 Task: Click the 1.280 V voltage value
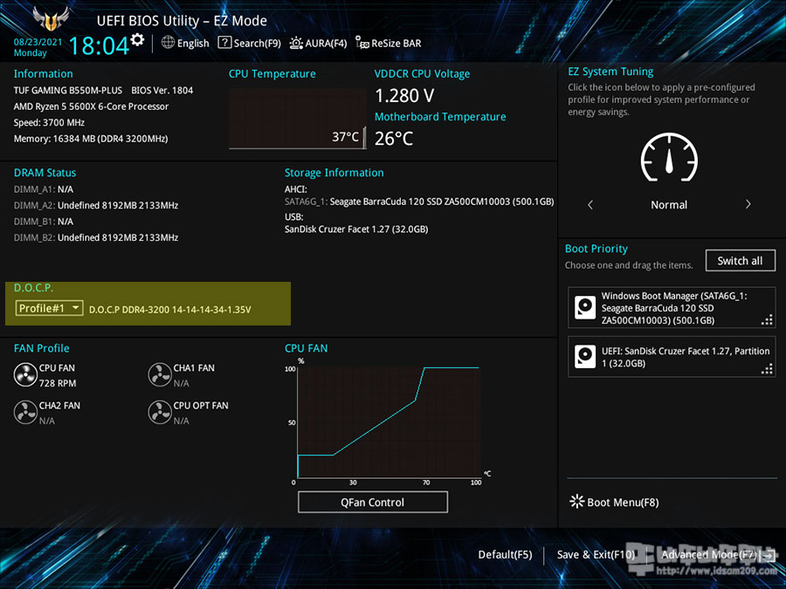tap(404, 95)
